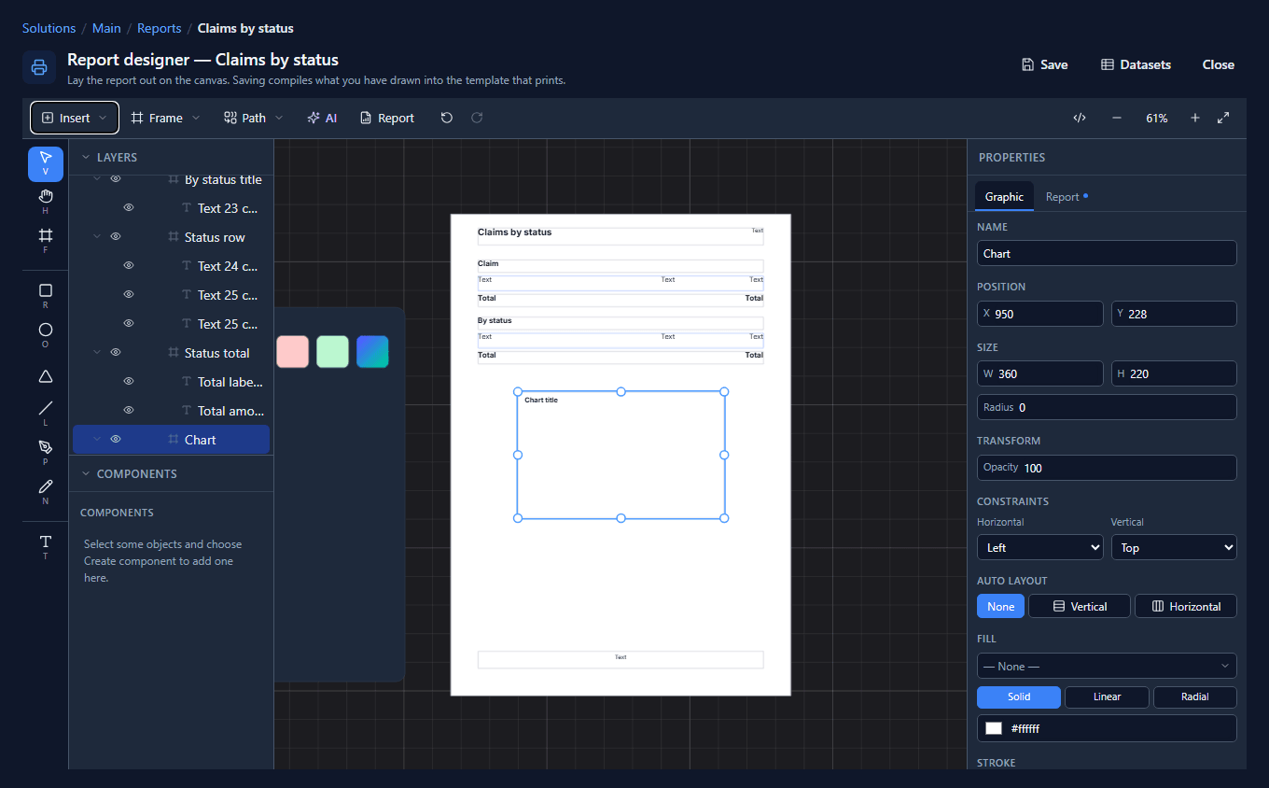Select the Rectangle shape tool
This screenshot has height=788, width=1269.
point(46,296)
